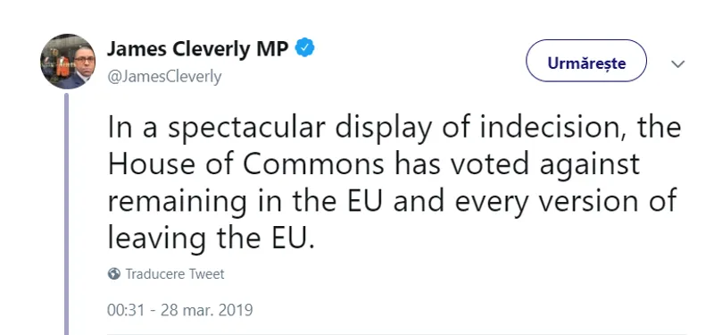Click the tweet line beginning "remaining in the EU"

[392, 201]
